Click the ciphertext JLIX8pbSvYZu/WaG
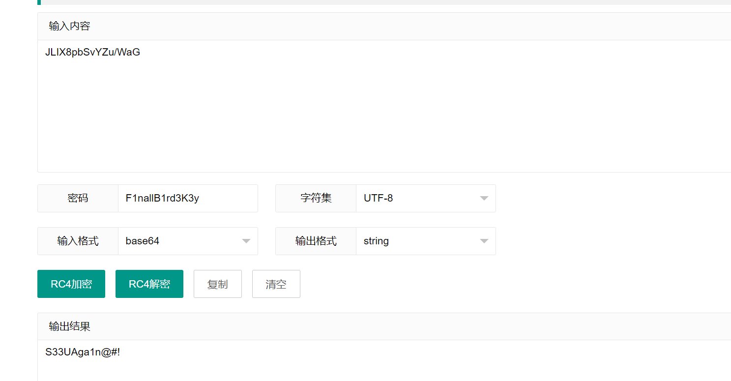Image resolution: width=731 pixels, height=381 pixels. pos(92,52)
